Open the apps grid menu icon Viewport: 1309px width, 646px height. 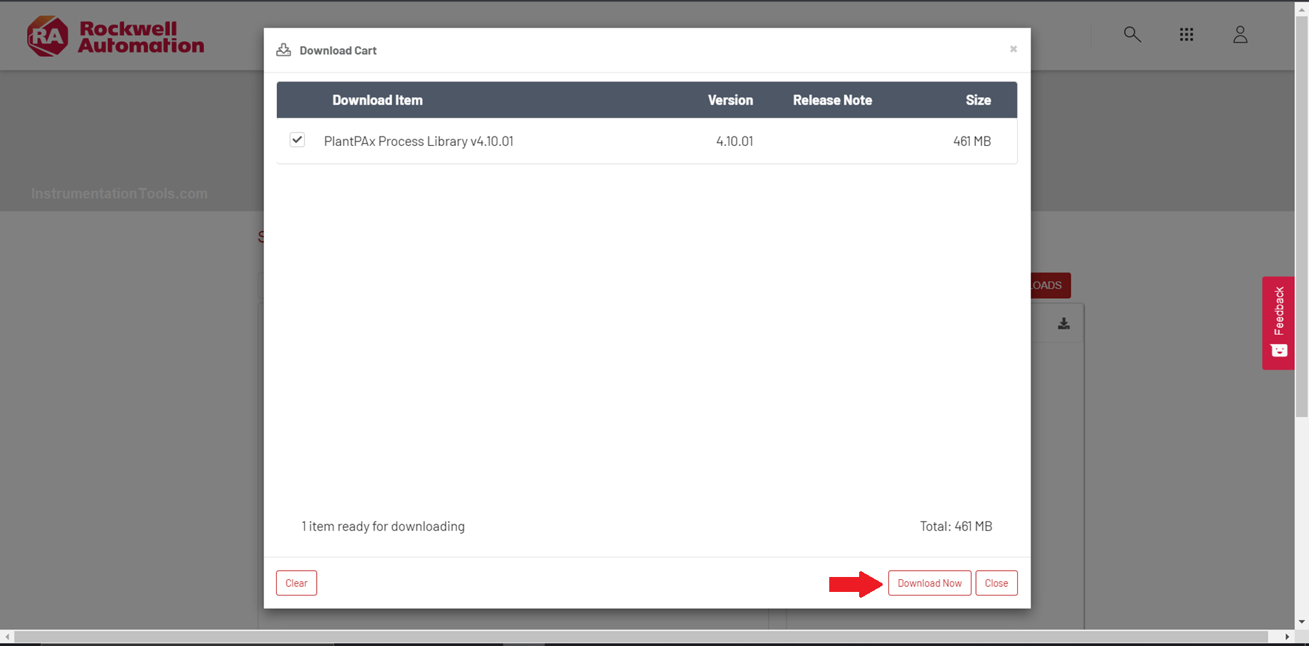1186,34
